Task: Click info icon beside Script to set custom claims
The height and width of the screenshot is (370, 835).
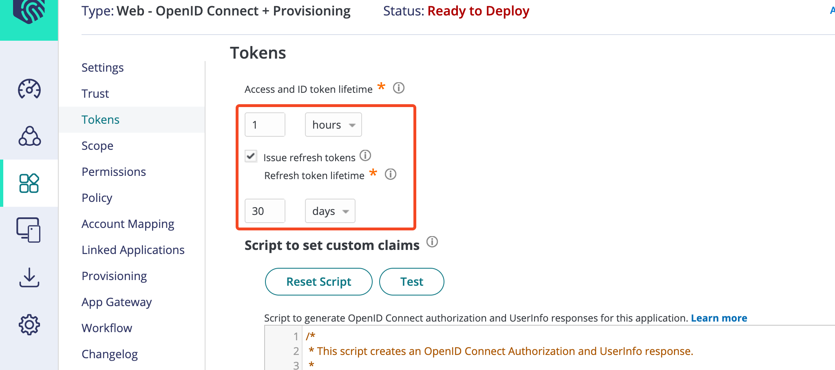Action: click(x=432, y=242)
